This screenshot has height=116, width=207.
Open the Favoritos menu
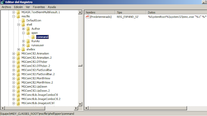pyautogui.click(x=39, y=7)
